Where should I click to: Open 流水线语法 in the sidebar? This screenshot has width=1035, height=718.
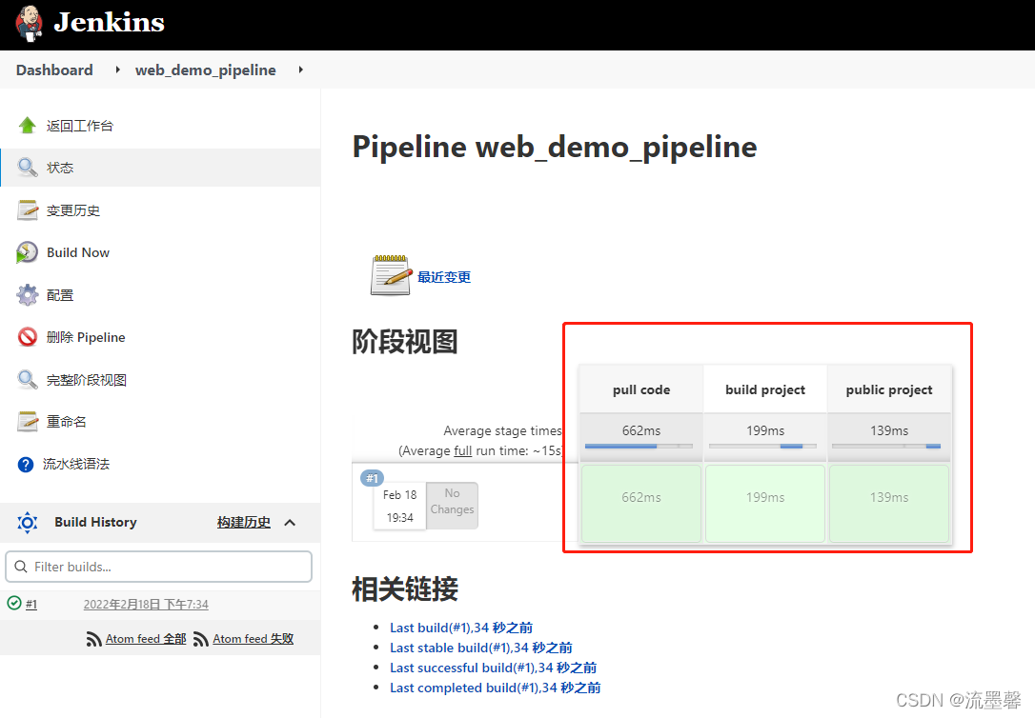pyautogui.click(x=76, y=464)
